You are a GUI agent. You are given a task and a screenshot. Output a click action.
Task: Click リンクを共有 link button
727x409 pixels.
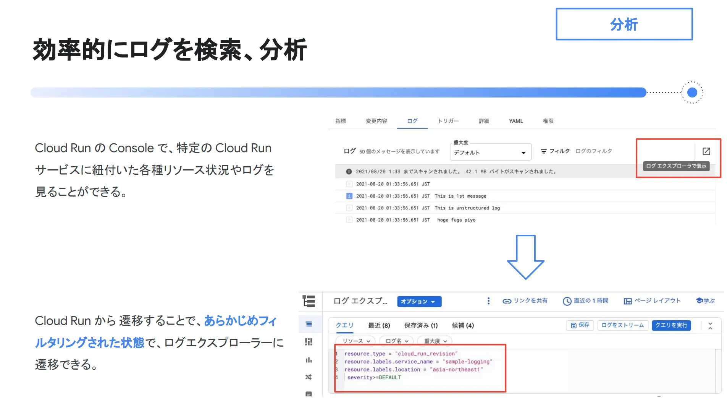pos(525,301)
